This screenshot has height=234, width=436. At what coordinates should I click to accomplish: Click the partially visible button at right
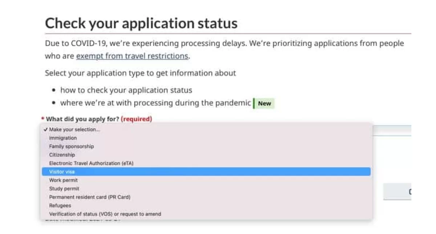point(397,192)
